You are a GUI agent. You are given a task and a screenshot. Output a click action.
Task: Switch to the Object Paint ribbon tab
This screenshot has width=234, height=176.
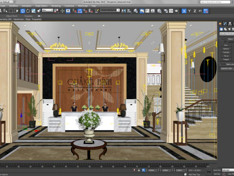(x=12, y=16)
